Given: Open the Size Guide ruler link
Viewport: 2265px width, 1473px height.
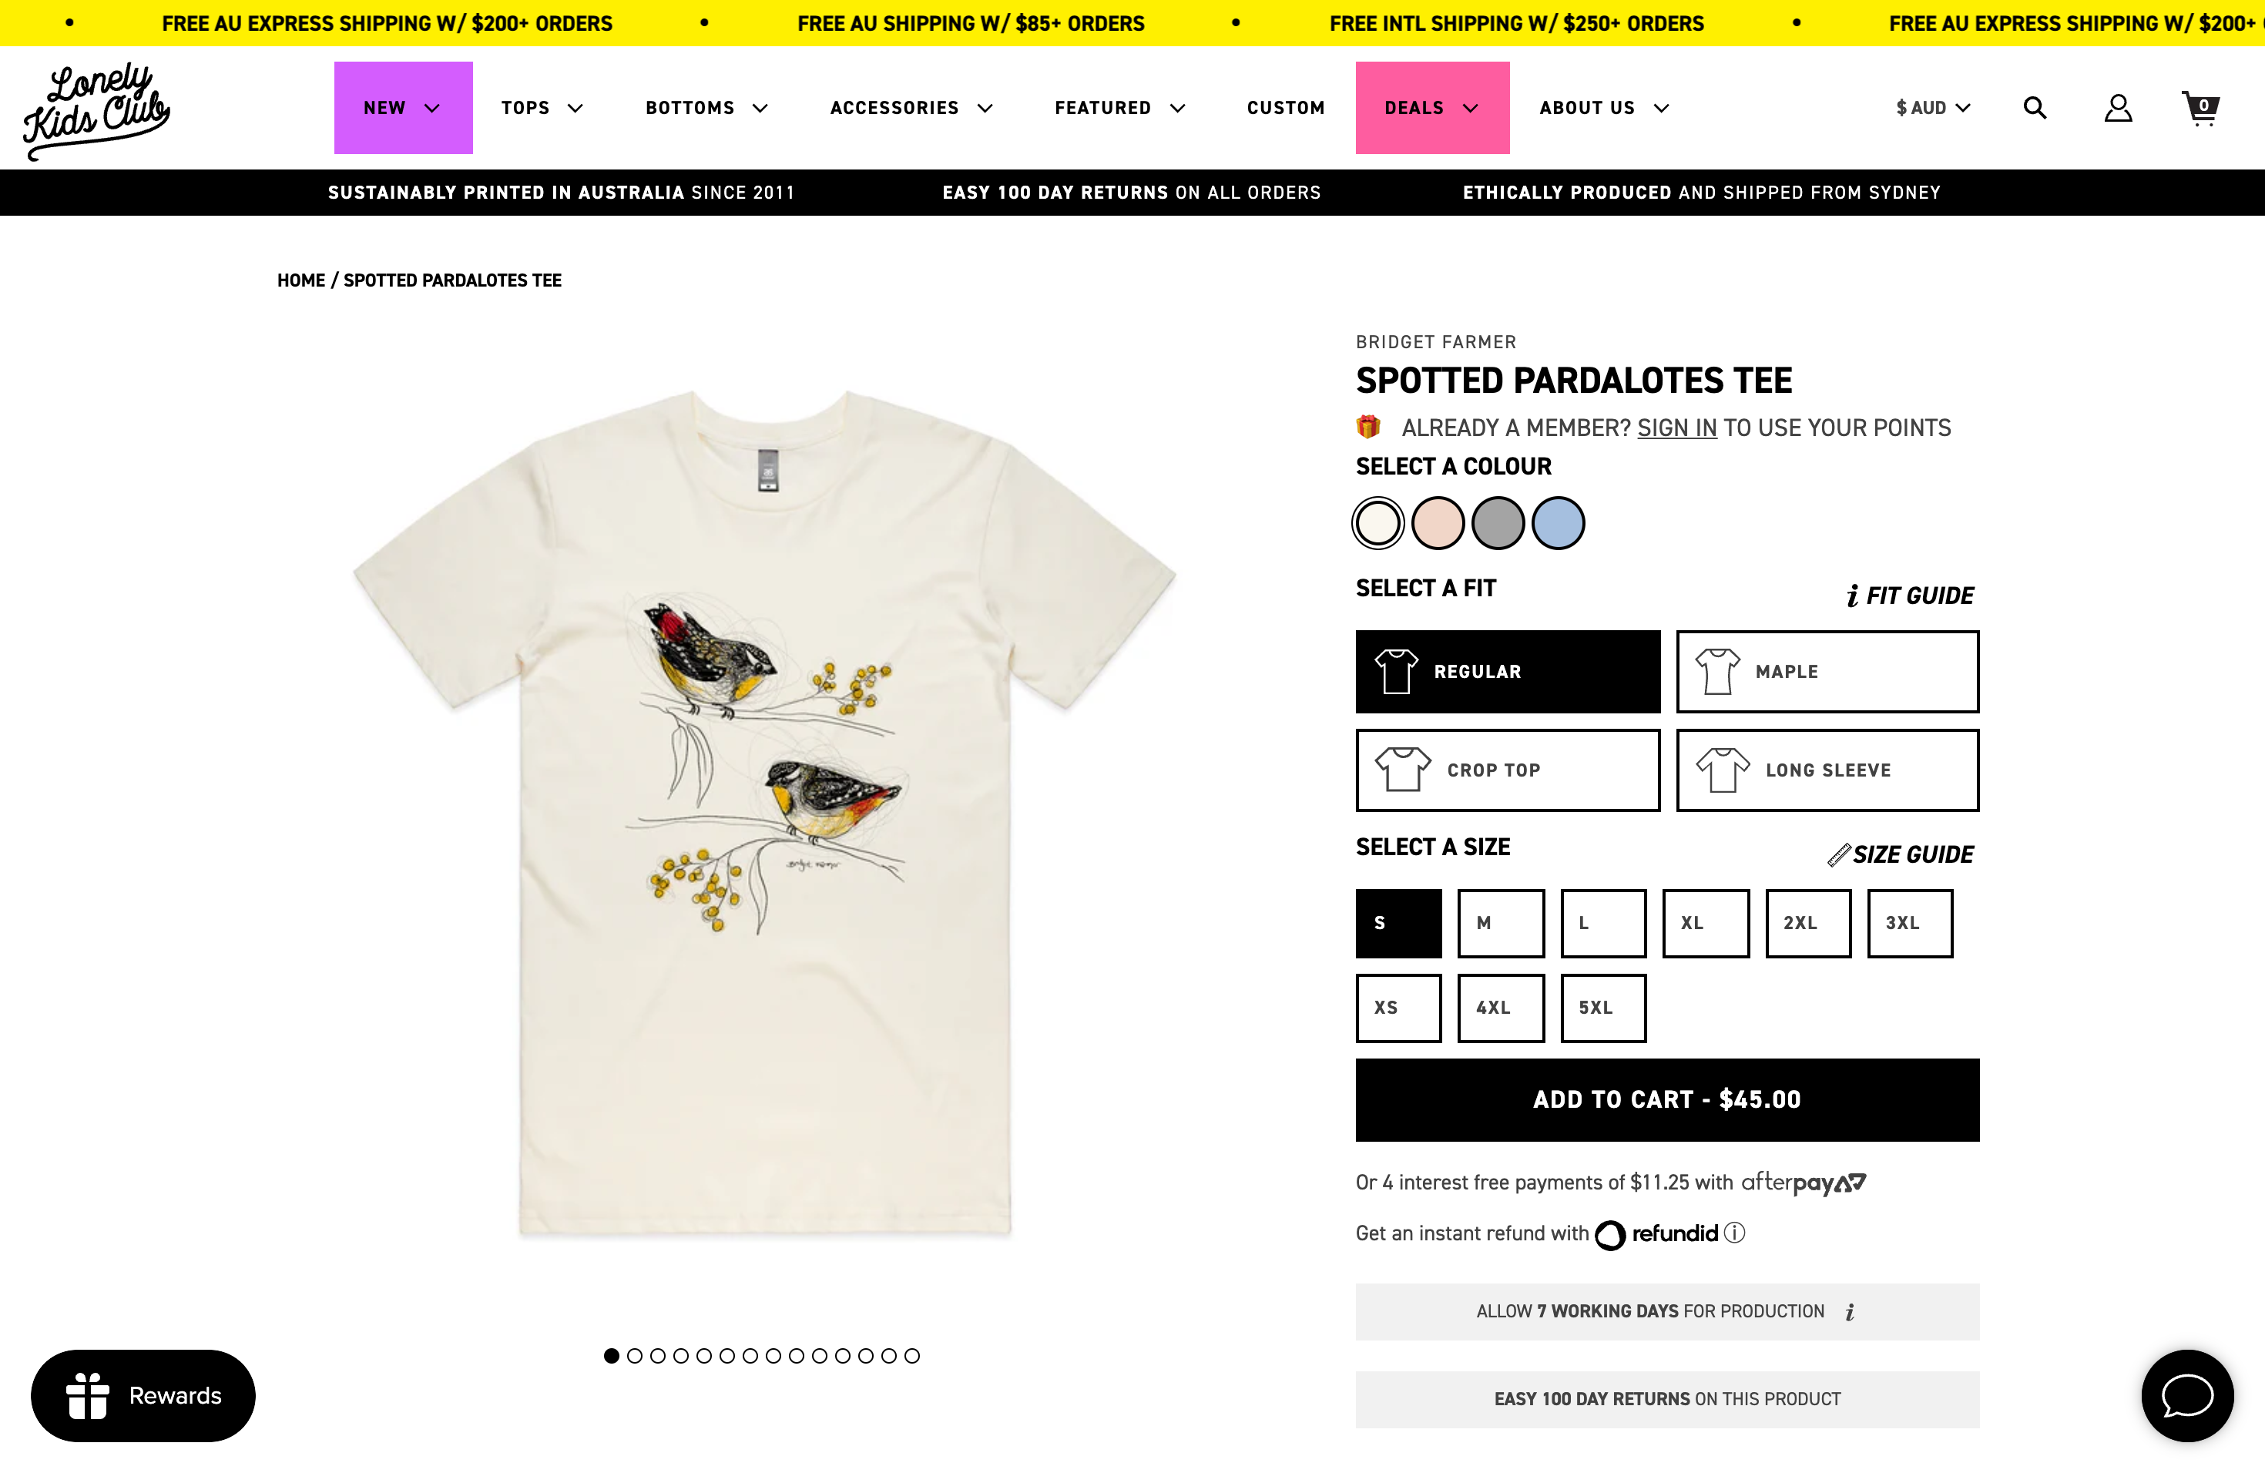Looking at the screenshot, I should [x=1901, y=854].
